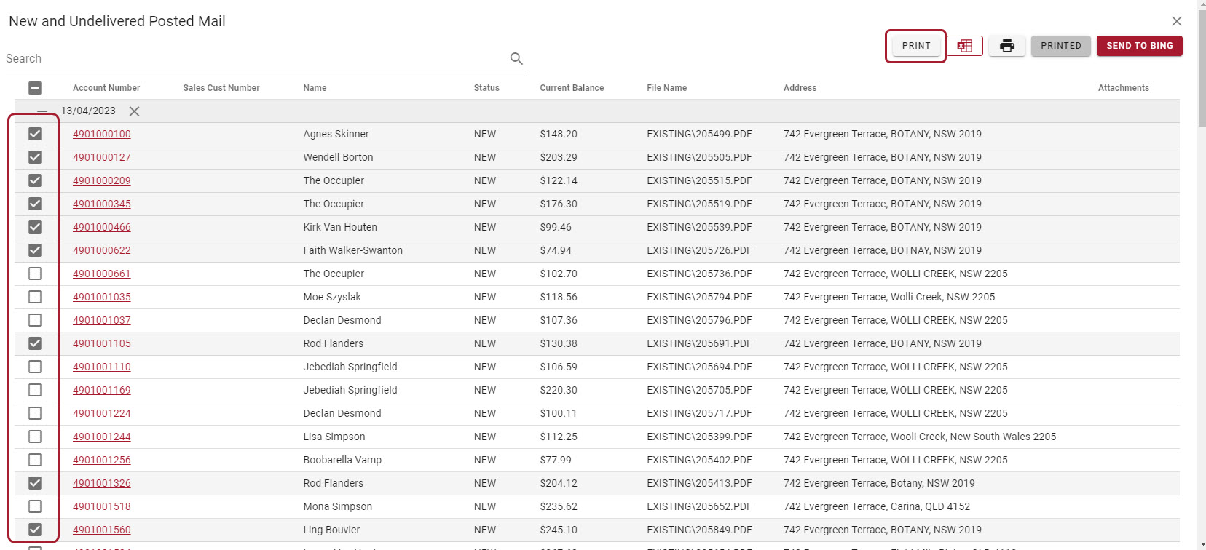The width and height of the screenshot is (1206, 550).
Task: Check the box for Moe Szyslak
Action: click(x=35, y=297)
